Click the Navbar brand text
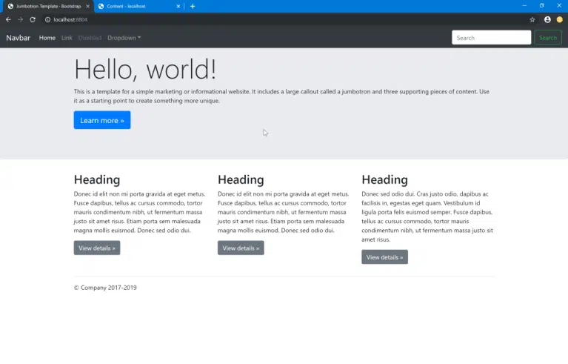 pyautogui.click(x=19, y=38)
